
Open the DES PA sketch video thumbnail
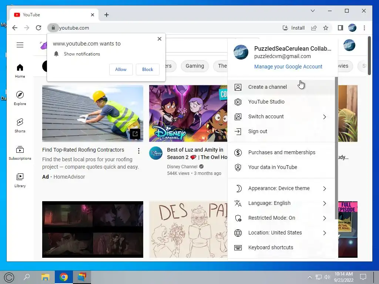click(x=188, y=229)
